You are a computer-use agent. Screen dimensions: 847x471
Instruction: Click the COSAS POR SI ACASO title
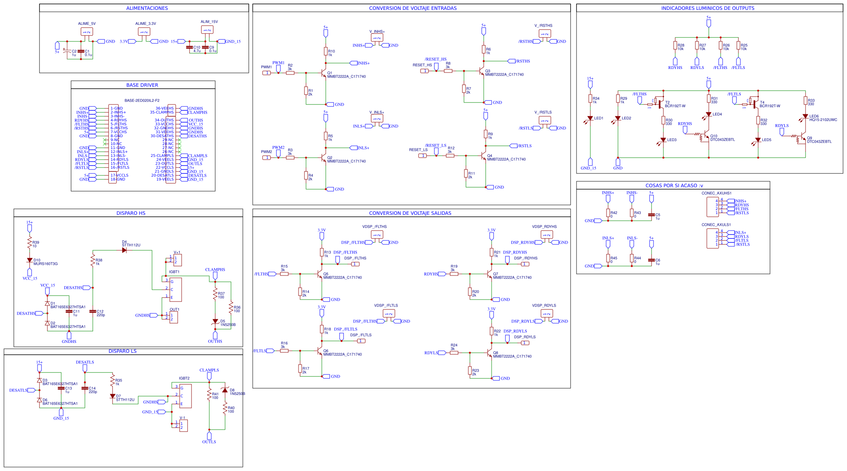pos(674,186)
